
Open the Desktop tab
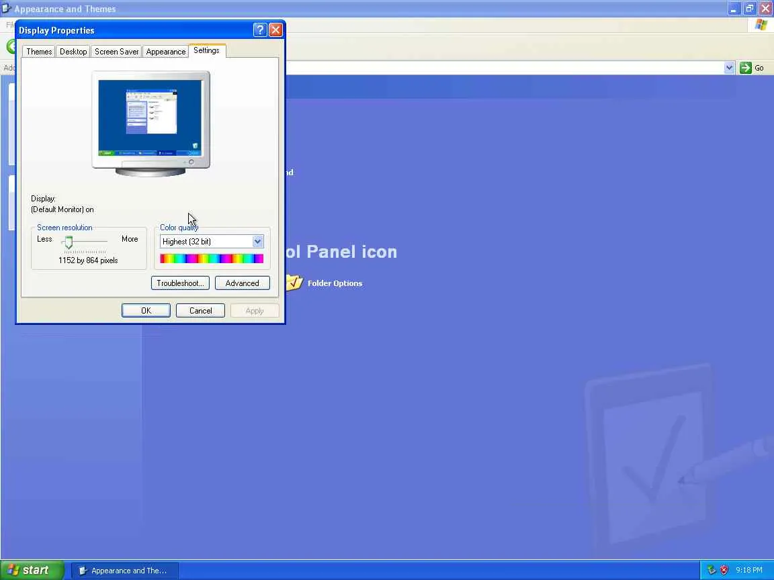(x=73, y=51)
